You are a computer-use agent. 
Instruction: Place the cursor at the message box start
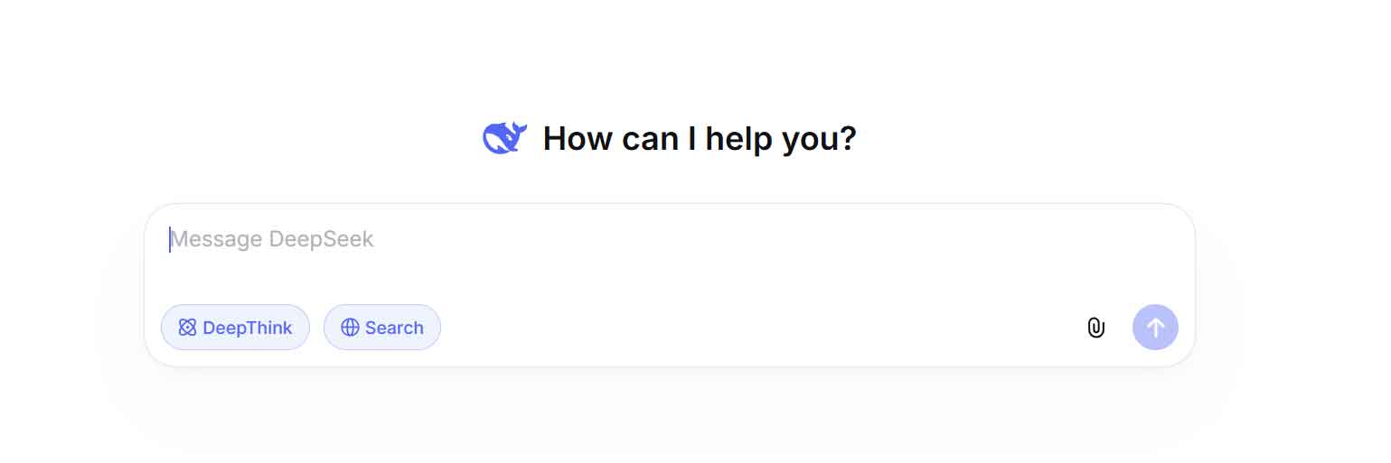(x=171, y=239)
